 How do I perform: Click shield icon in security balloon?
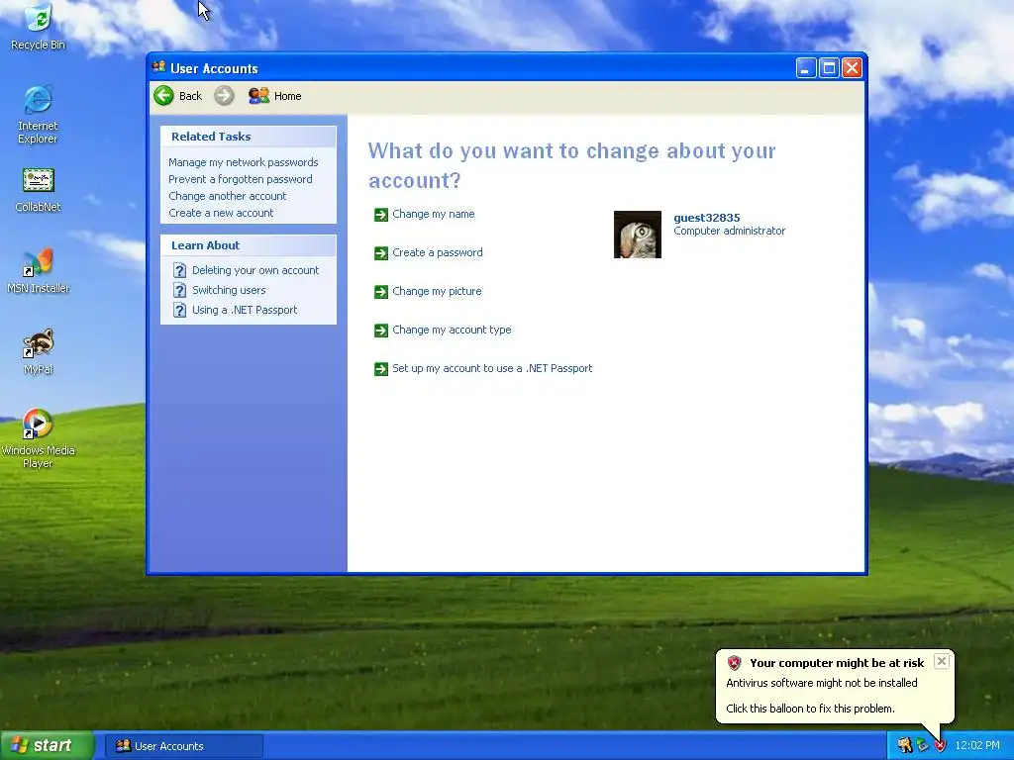734,662
